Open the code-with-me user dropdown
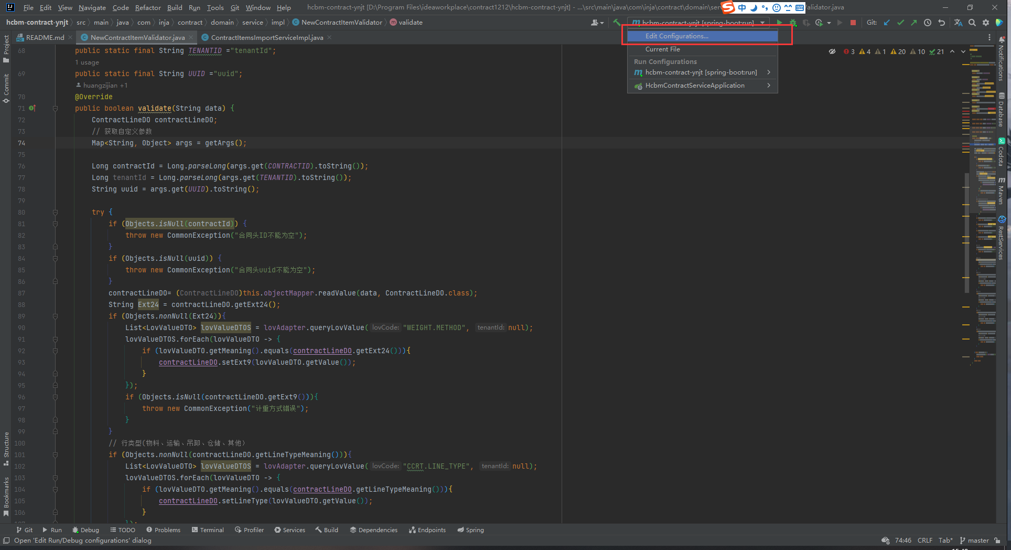 [597, 23]
